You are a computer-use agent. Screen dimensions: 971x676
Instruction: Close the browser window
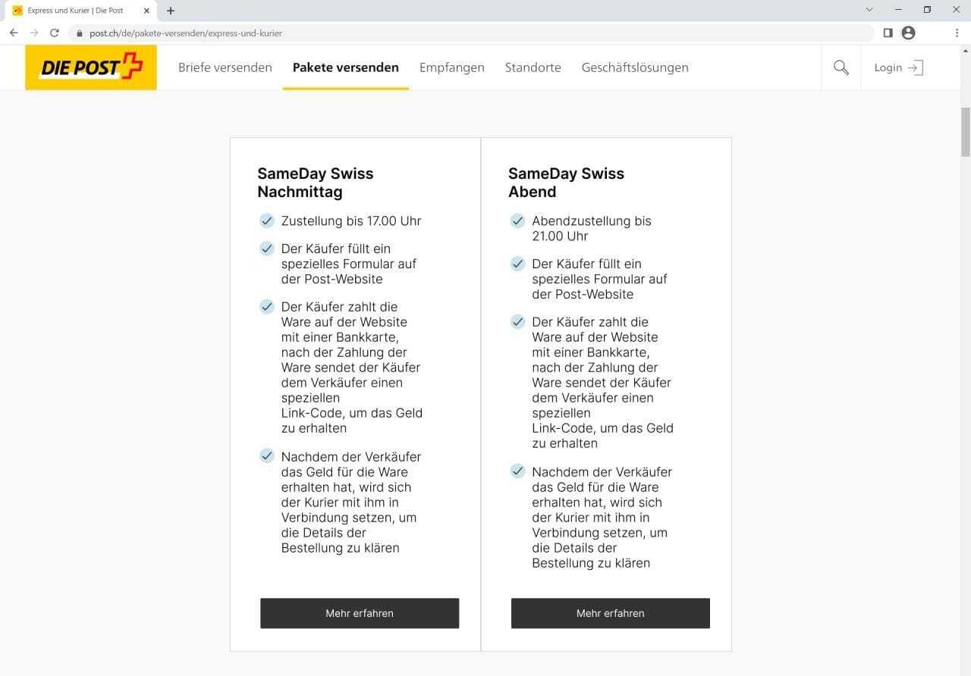[x=956, y=10]
